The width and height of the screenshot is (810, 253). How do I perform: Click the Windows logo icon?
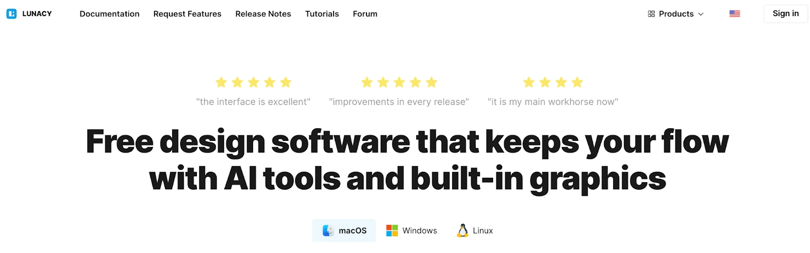[392, 230]
